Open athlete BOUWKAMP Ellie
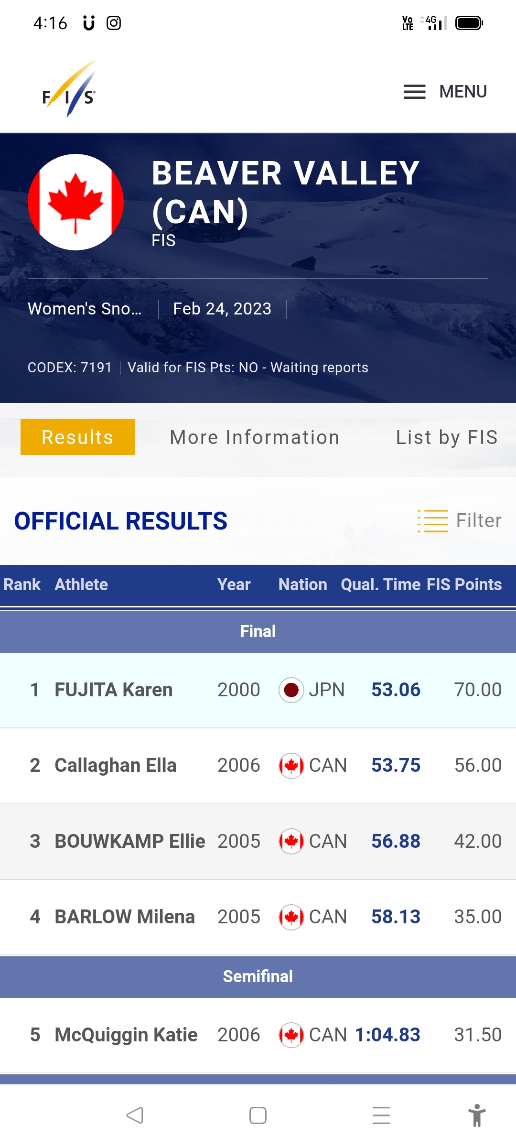 click(x=130, y=841)
